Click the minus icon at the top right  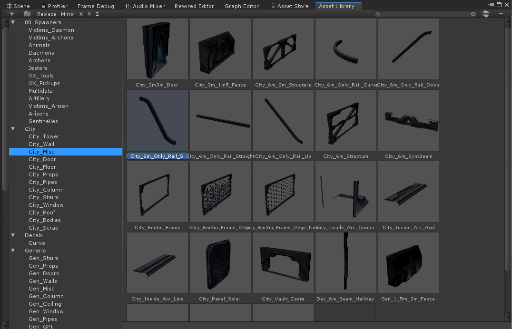point(501,14)
